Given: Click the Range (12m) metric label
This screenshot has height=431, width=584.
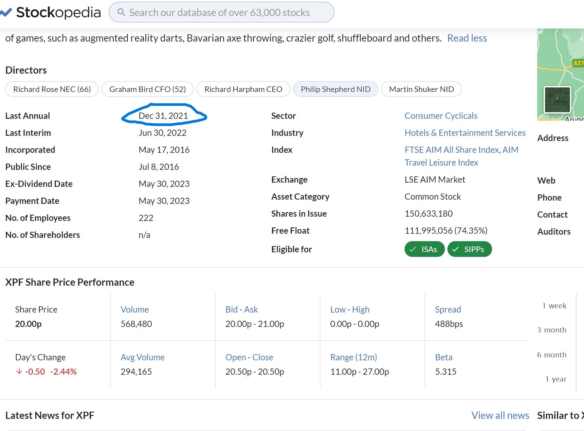Looking at the screenshot, I should coord(354,357).
